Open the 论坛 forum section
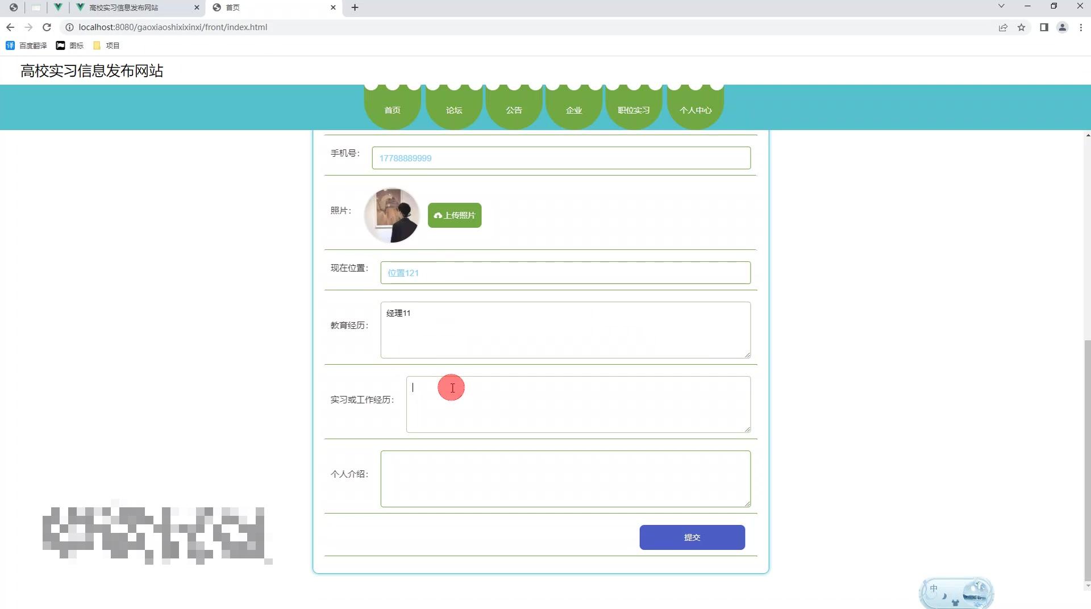The image size is (1091, 609). coord(453,110)
